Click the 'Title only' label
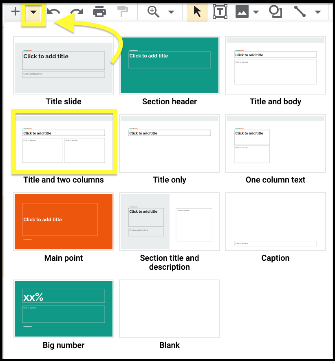This screenshot has height=361, width=335. pyautogui.click(x=170, y=180)
